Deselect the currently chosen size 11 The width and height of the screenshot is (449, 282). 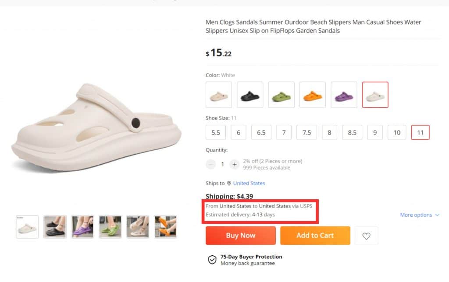[x=420, y=132]
